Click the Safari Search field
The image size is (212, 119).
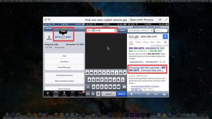pyautogui.click(x=161, y=30)
